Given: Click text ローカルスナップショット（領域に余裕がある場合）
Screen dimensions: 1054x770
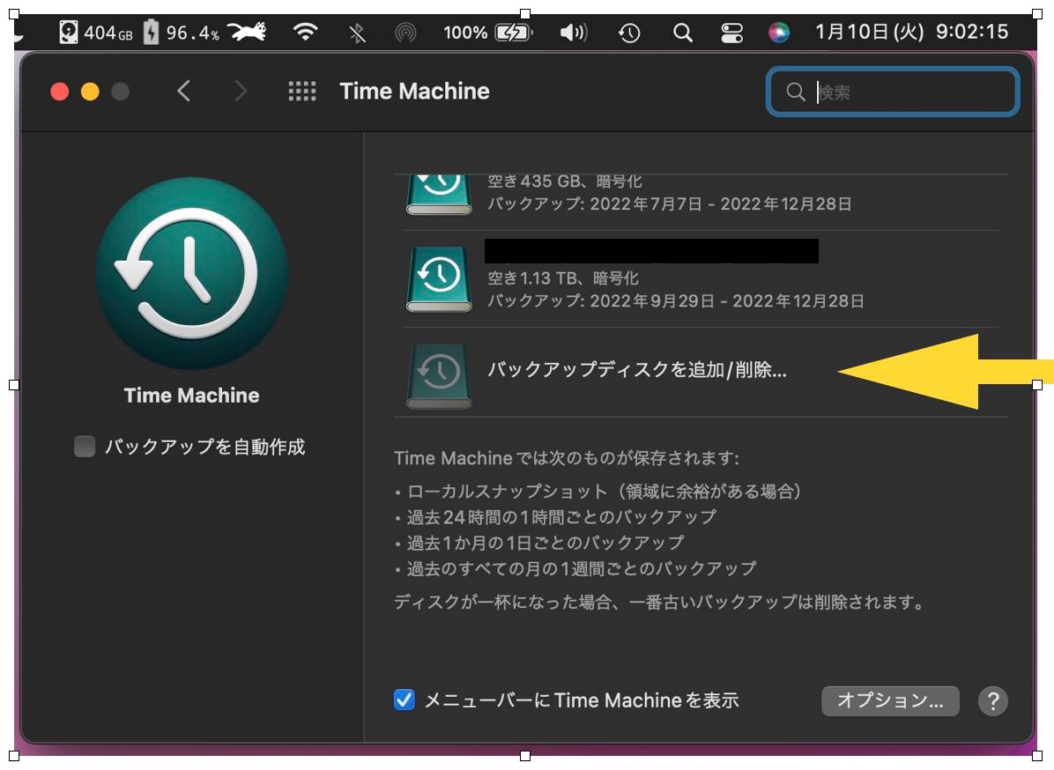Looking at the screenshot, I should 605,491.
